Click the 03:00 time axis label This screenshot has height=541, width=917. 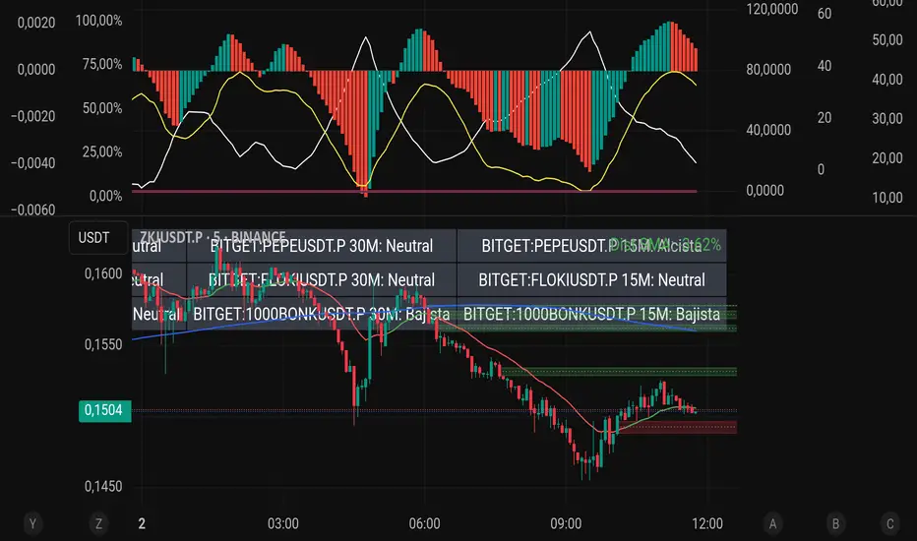[x=283, y=523]
